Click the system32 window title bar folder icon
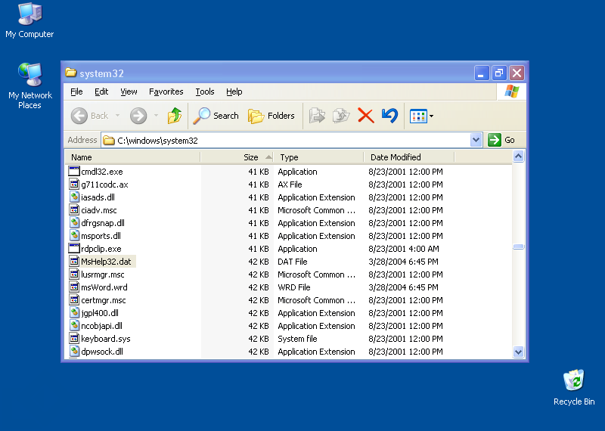 (x=70, y=73)
